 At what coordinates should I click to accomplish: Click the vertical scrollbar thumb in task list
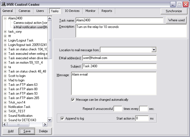tap(50, 40)
